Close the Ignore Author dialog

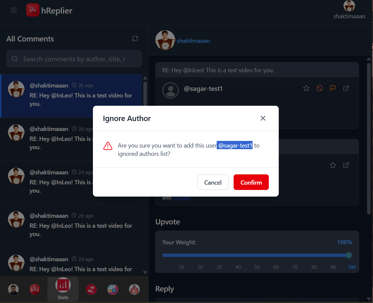click(x=263, y=118)
